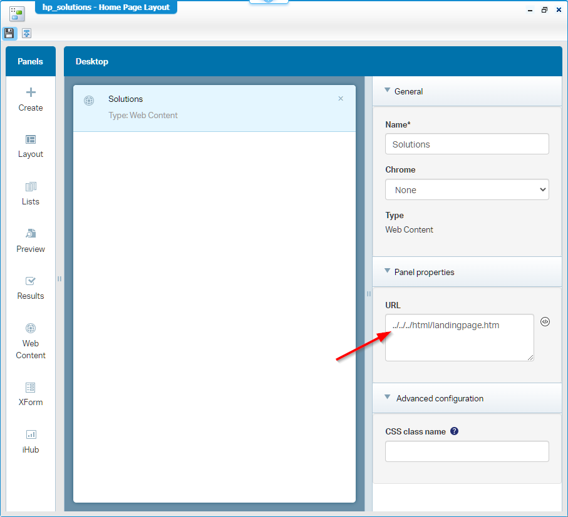
Task: Open the Preview panel
Action: 31,241
